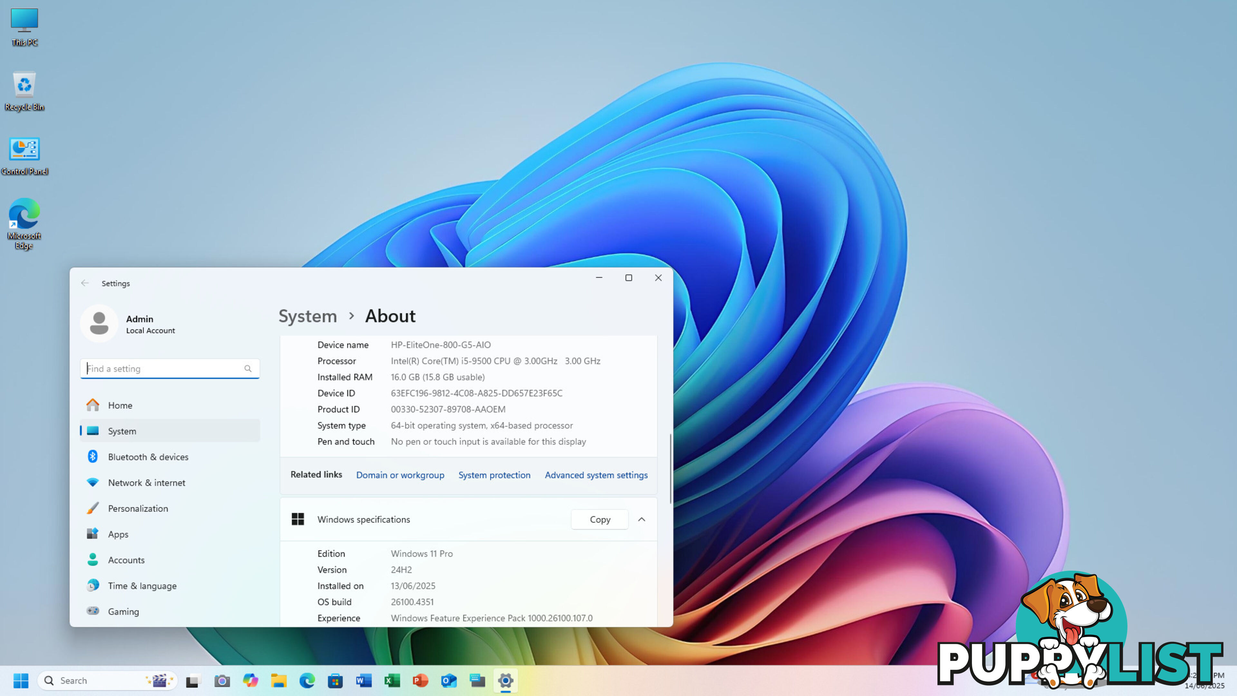This screenshot has width=1237, height=696.
Task: Click the Product ID value 00330-52307-89708-AAOEM
Action: (447, 409)
